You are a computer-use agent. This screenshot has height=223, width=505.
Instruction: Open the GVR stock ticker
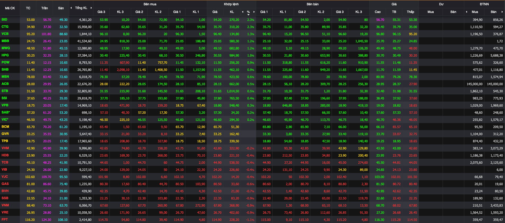coord(5,134)
